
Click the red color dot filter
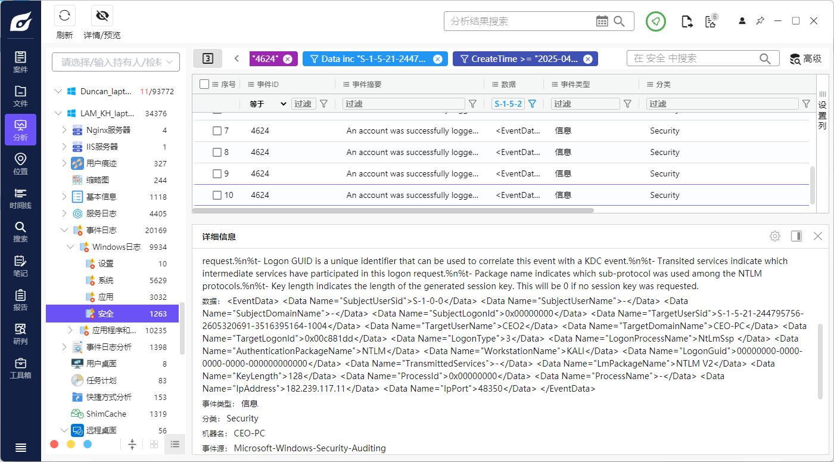point(54,444)
